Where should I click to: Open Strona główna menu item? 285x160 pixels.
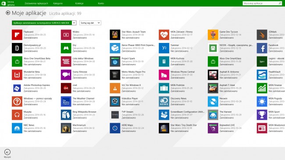click(11, 3)
